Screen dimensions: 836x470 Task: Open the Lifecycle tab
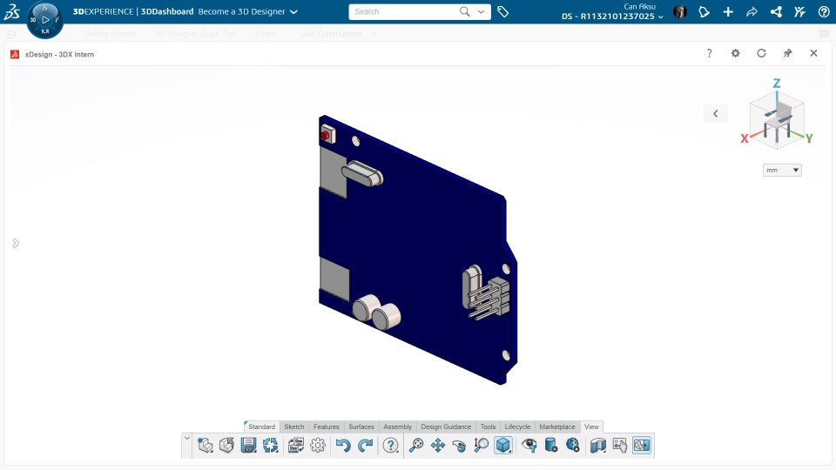[517, 426]
